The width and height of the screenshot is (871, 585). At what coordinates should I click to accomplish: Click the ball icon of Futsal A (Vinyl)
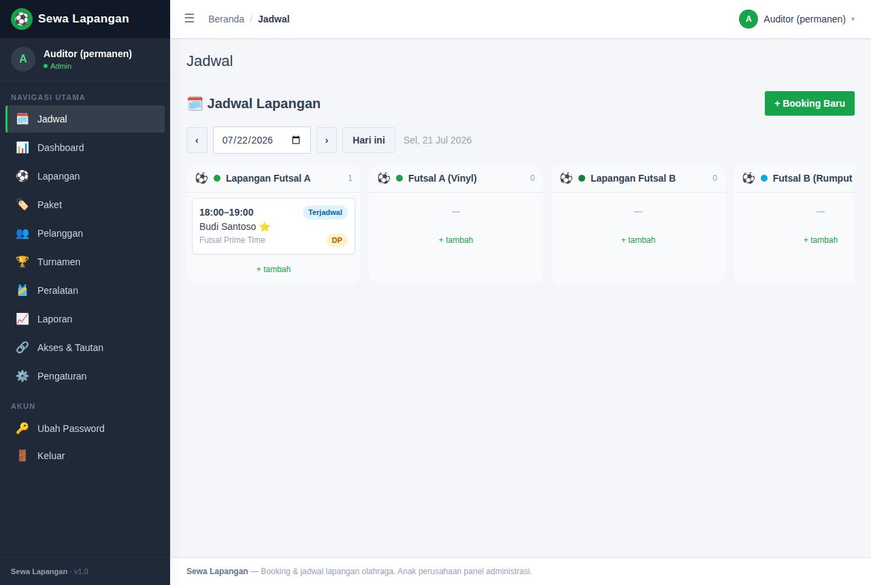[384, 178]
